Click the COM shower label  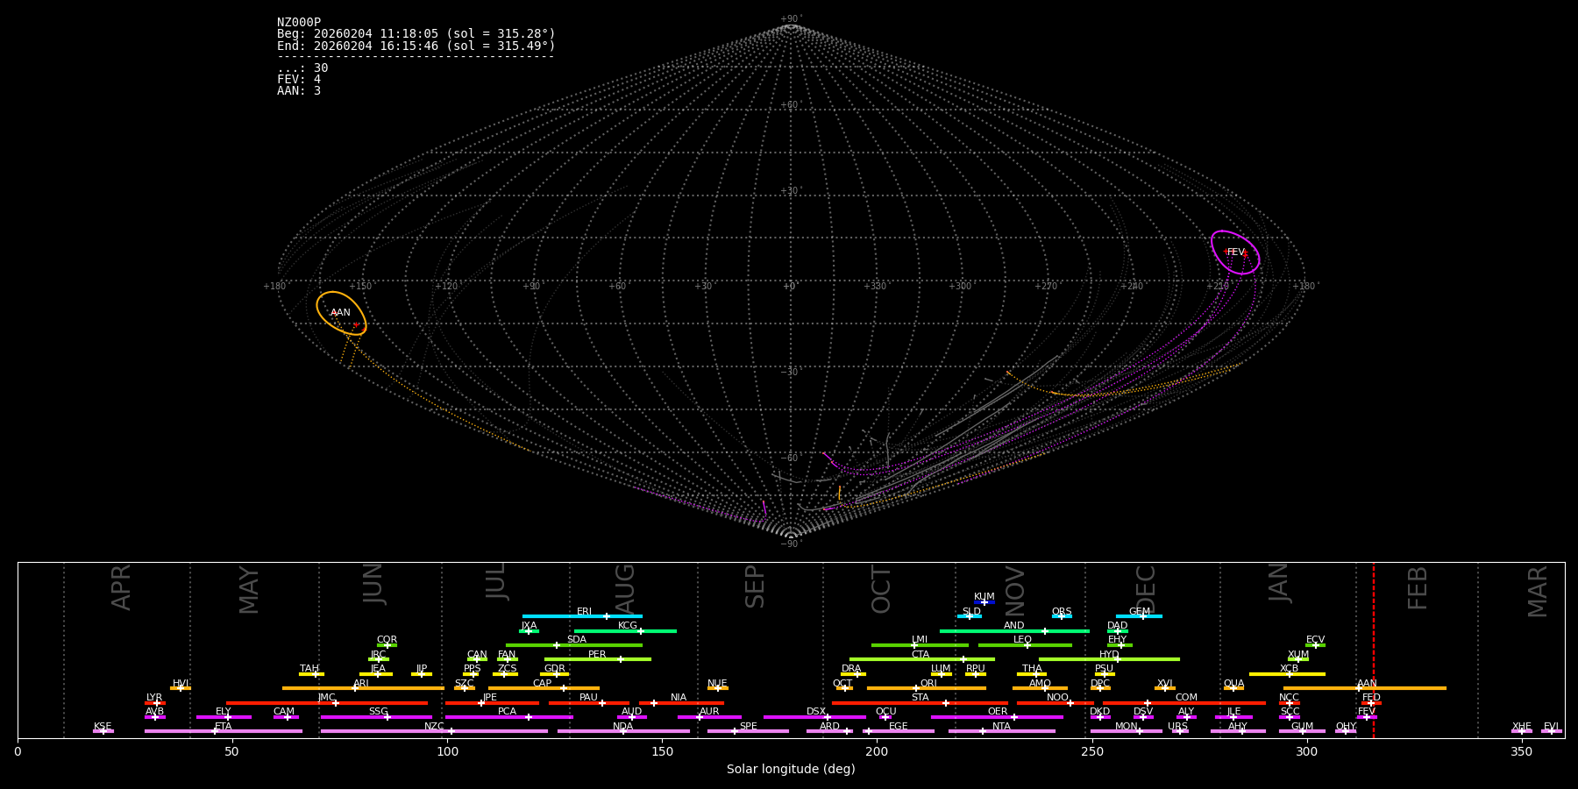coord(1186,698)
